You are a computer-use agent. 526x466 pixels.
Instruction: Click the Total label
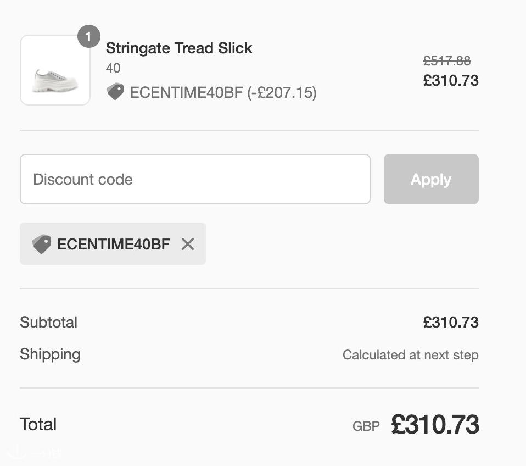[38, 424]
